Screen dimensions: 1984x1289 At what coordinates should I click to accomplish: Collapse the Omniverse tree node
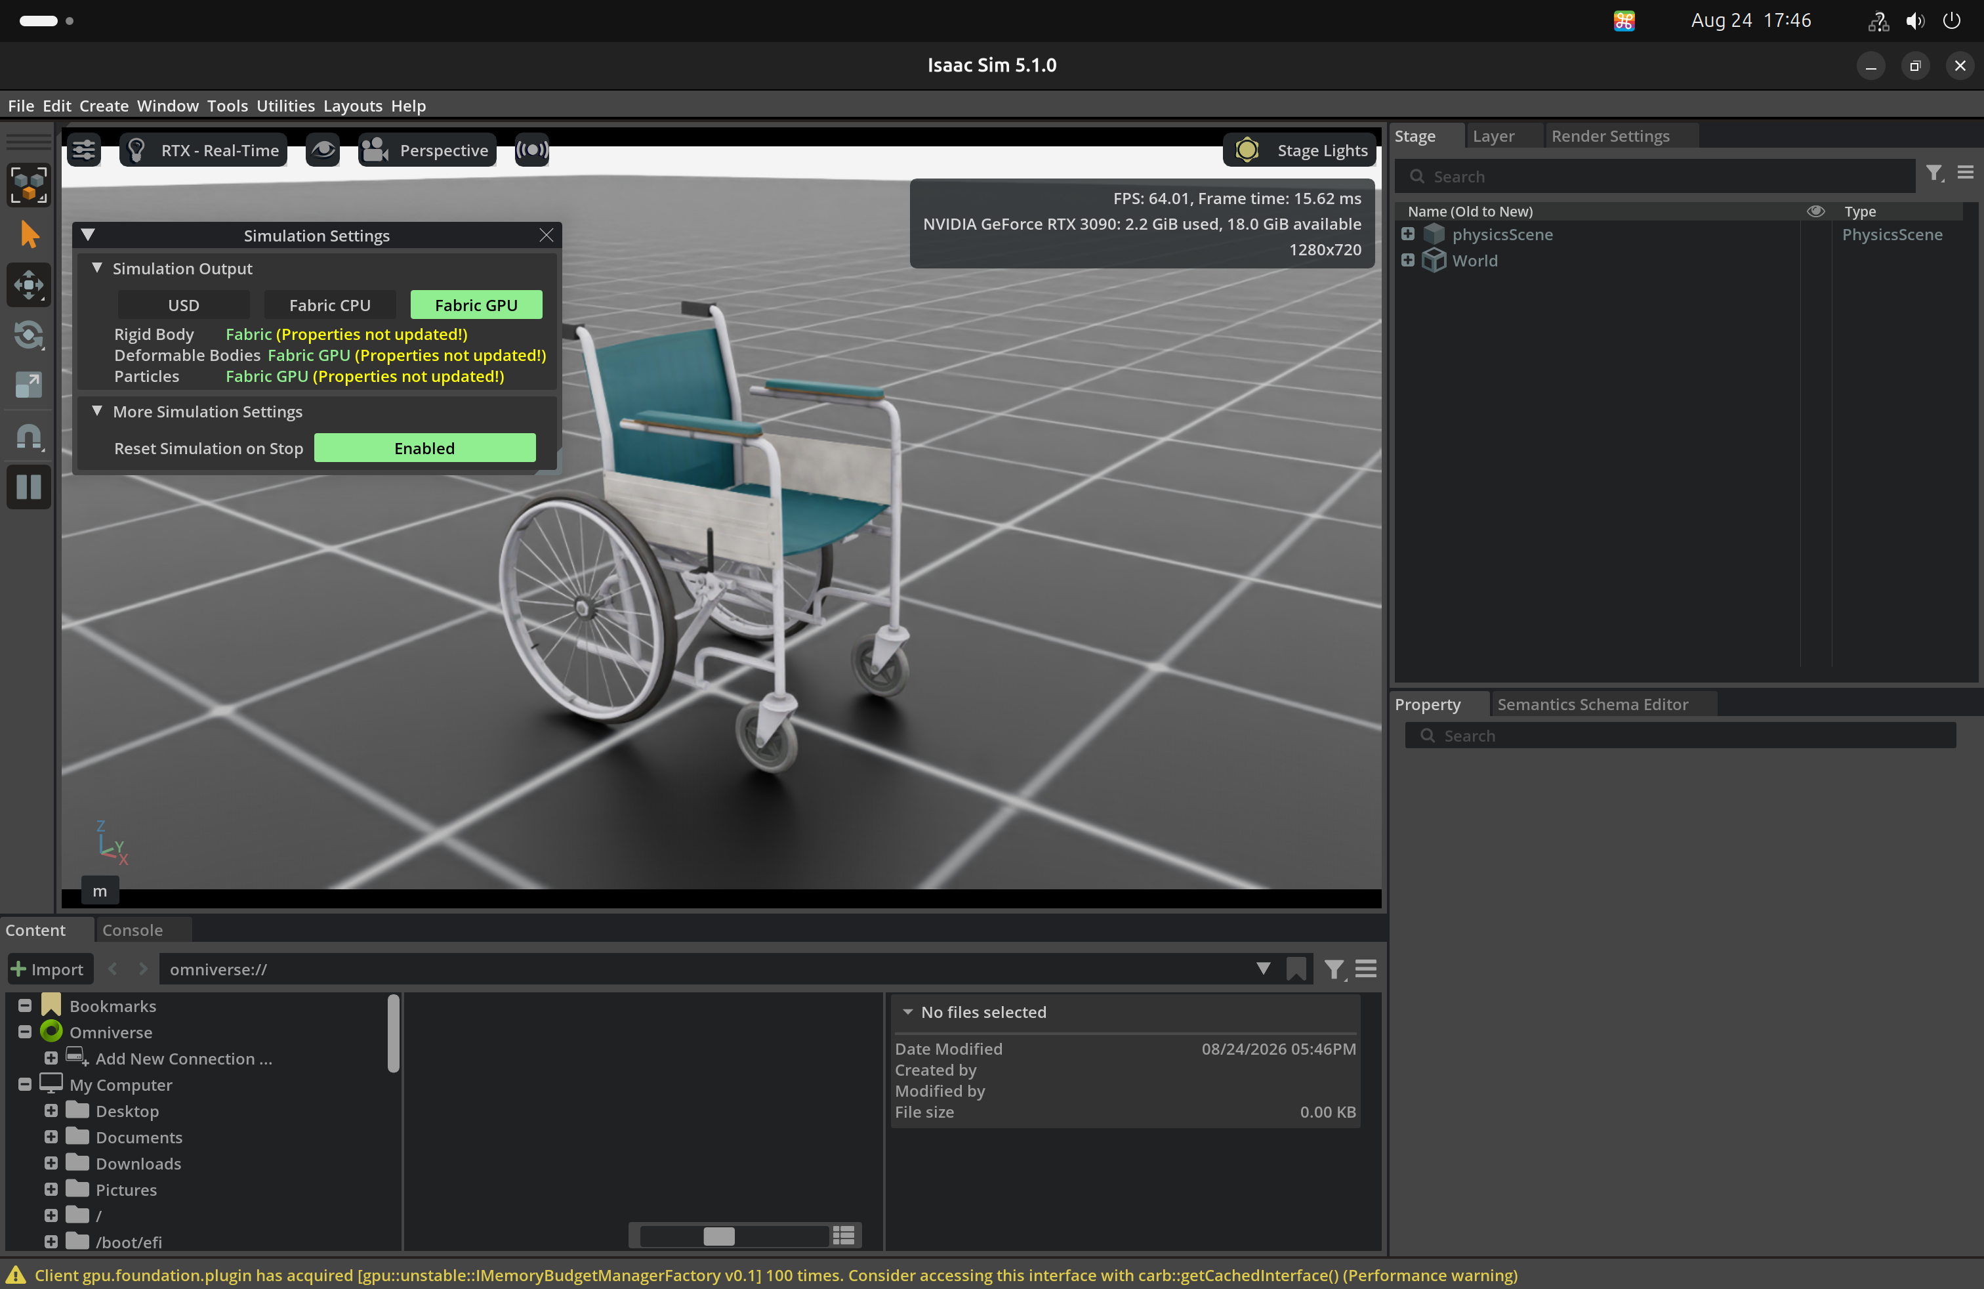pyautogui.click(x=25, y=1032)
